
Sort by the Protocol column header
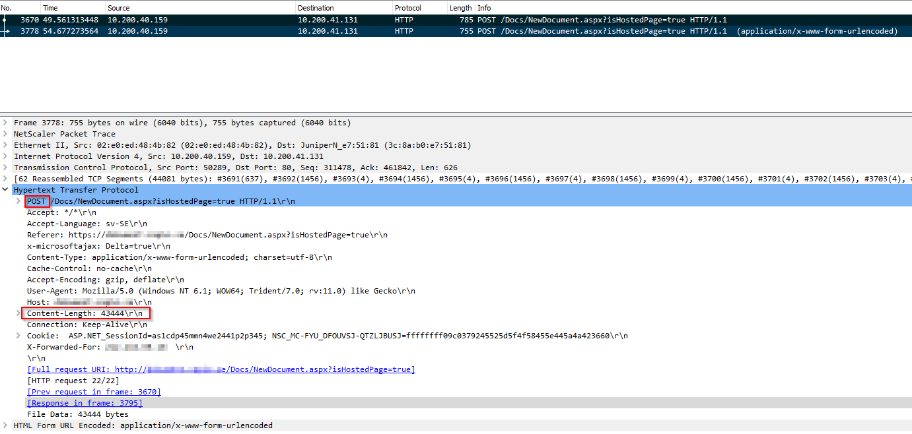407,8
